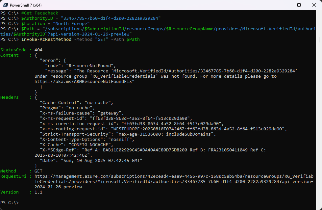
Task: Click the Version 1.1 output value
Action: (x=38, y=192)
